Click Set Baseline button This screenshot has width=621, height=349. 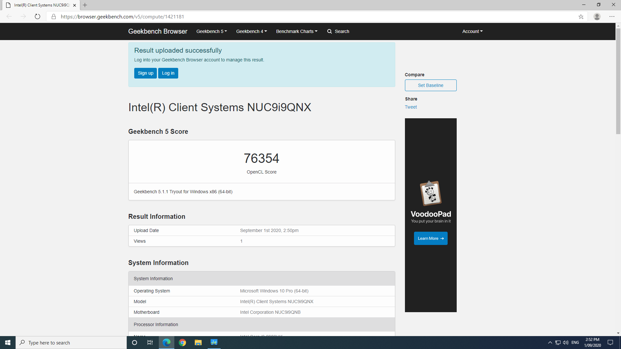pyautogui.click(x=430, y=85)
